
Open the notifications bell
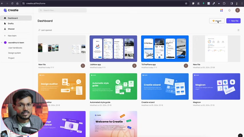(229, 10)
